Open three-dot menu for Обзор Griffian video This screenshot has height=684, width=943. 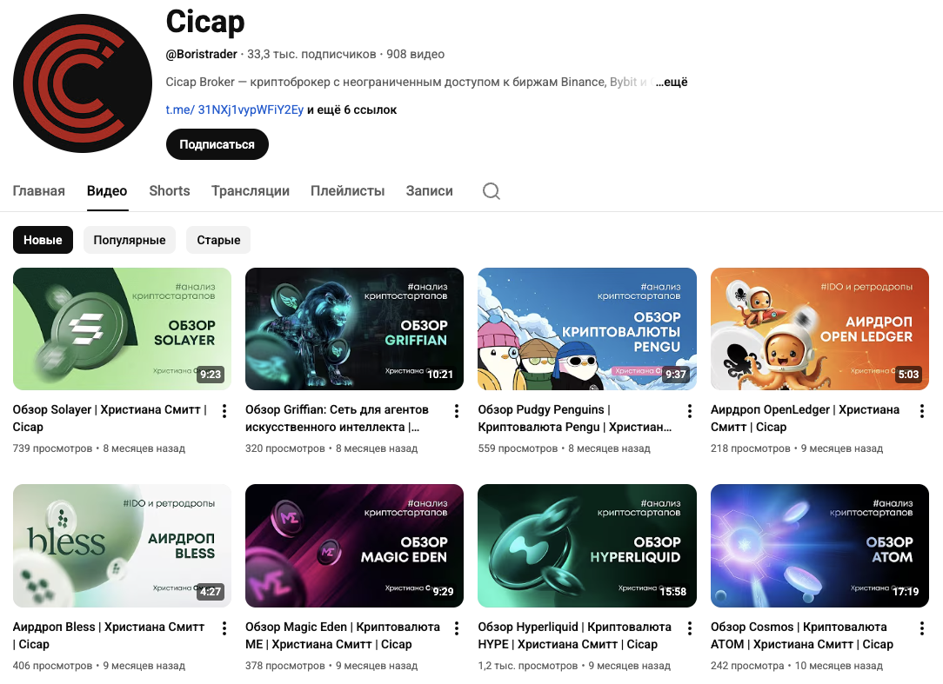[x=457, y=411]
